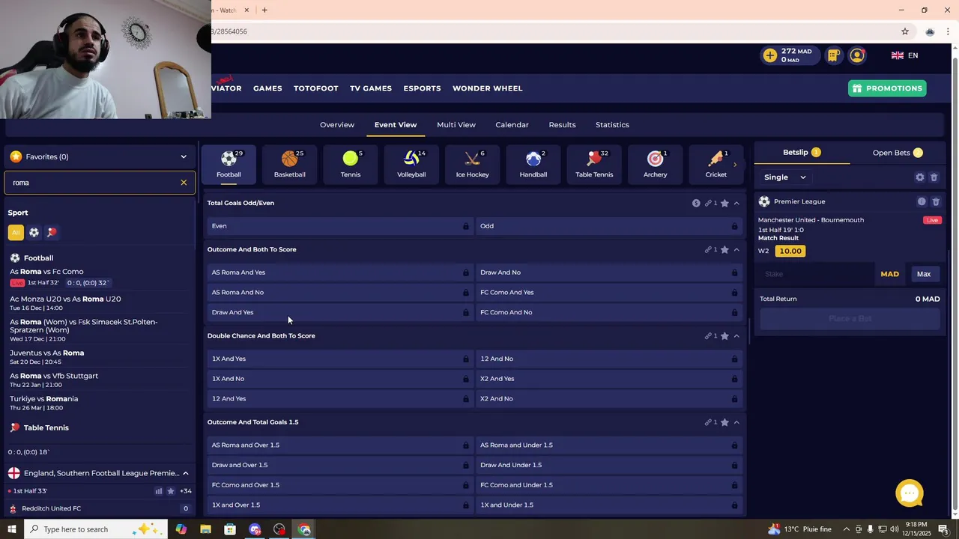Favorite Double Chance And Both To Score market
959x539 pixels.
tap(724, 336)
